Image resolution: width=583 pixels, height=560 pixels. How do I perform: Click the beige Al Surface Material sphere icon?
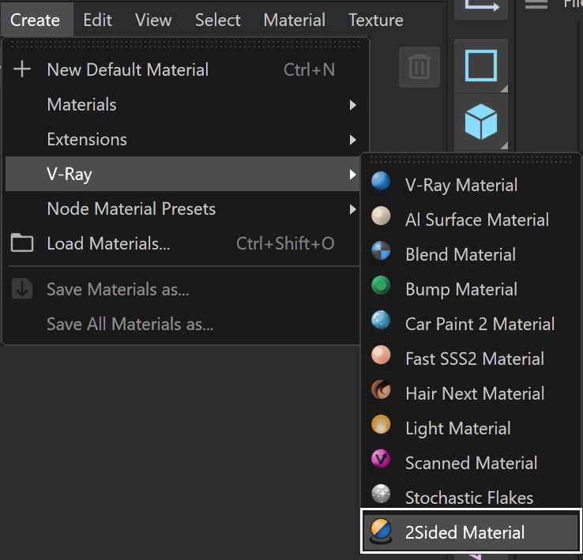click(381, 216)
